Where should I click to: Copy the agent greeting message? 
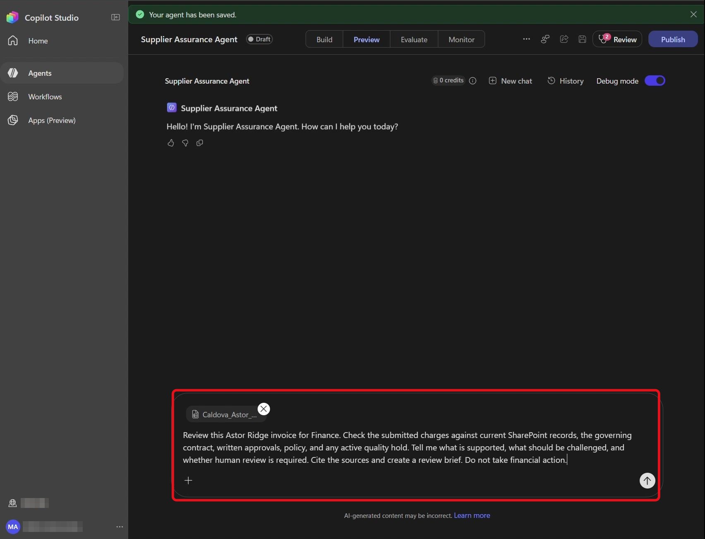pyautogui.click(x=199, y=143)
